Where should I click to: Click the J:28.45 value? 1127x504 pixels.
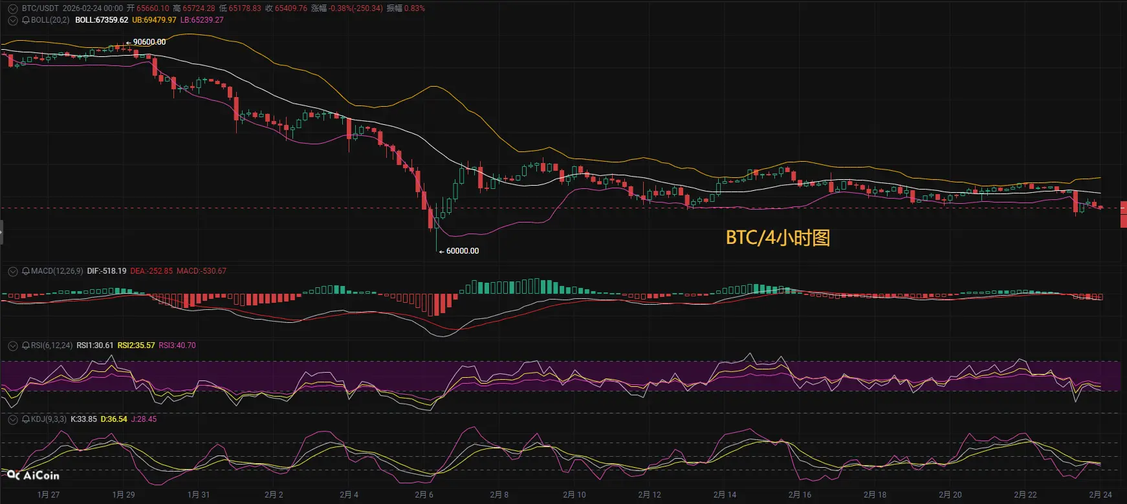point(144,419)
